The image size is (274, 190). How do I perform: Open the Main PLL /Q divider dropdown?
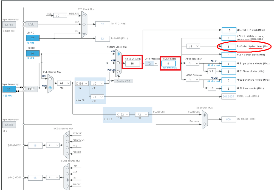(97, 97)
